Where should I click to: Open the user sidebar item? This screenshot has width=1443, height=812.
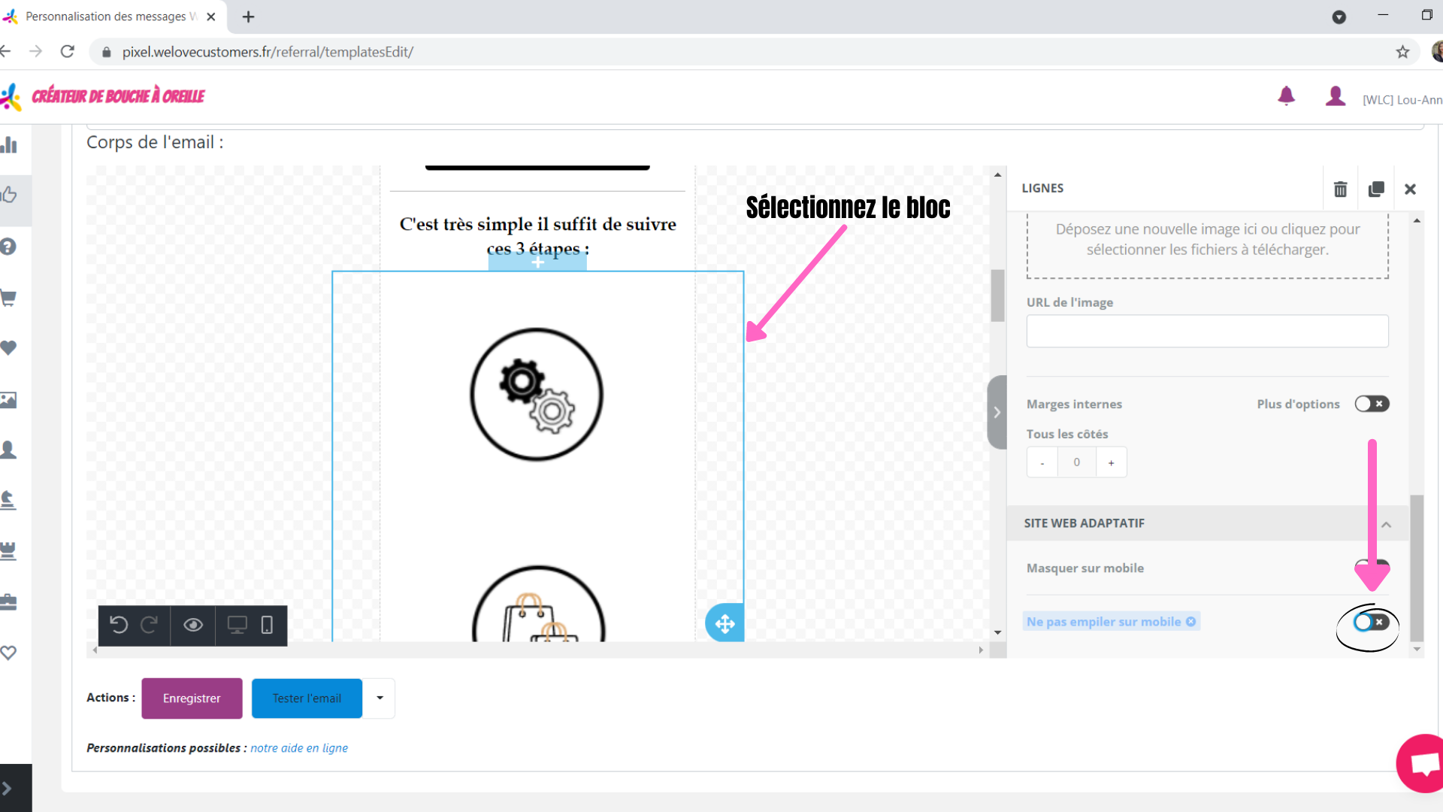click(x=8, y=450)
